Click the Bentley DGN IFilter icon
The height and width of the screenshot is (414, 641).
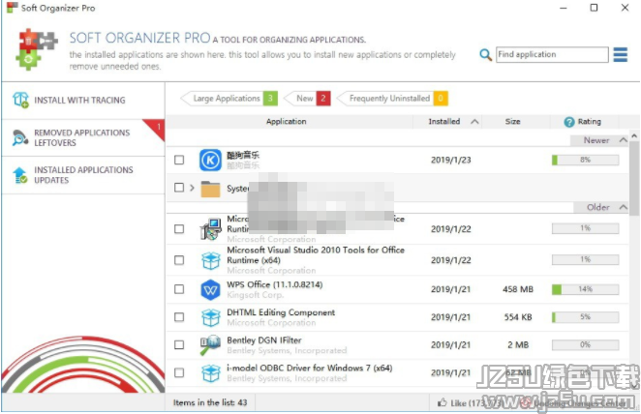pos(210,345)
